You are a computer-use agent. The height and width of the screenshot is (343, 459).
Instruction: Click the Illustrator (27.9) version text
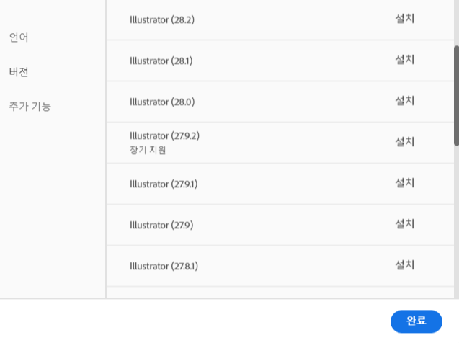pyautogui.click(x=161, y=225)
